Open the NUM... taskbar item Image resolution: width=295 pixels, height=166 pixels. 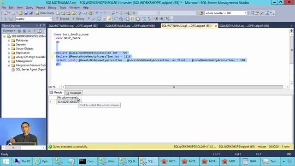point(250,161)
